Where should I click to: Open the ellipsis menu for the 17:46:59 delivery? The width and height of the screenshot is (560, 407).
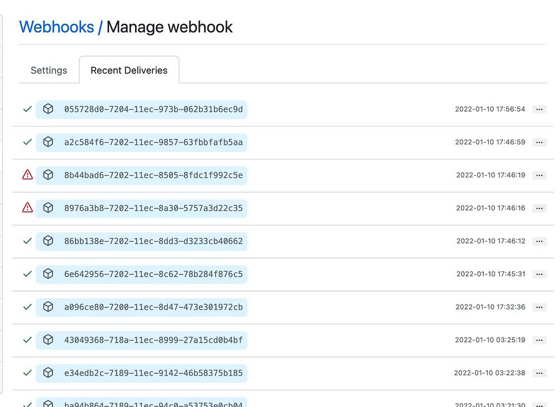click(539, 143)
